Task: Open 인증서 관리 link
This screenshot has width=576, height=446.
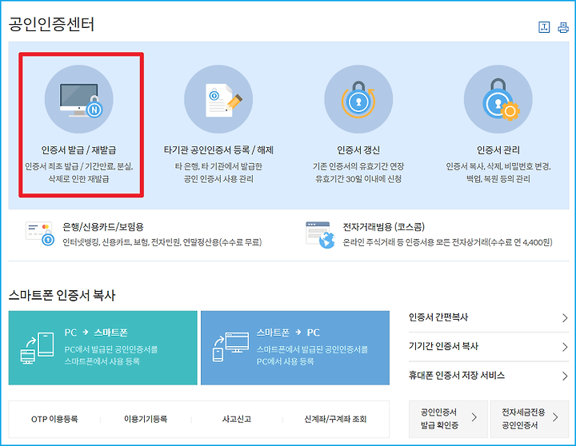Action: point(498,150)
